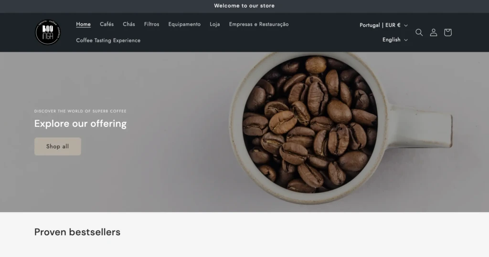Click the Bou Inga round logo
The image size is (489, 257).
48,32
